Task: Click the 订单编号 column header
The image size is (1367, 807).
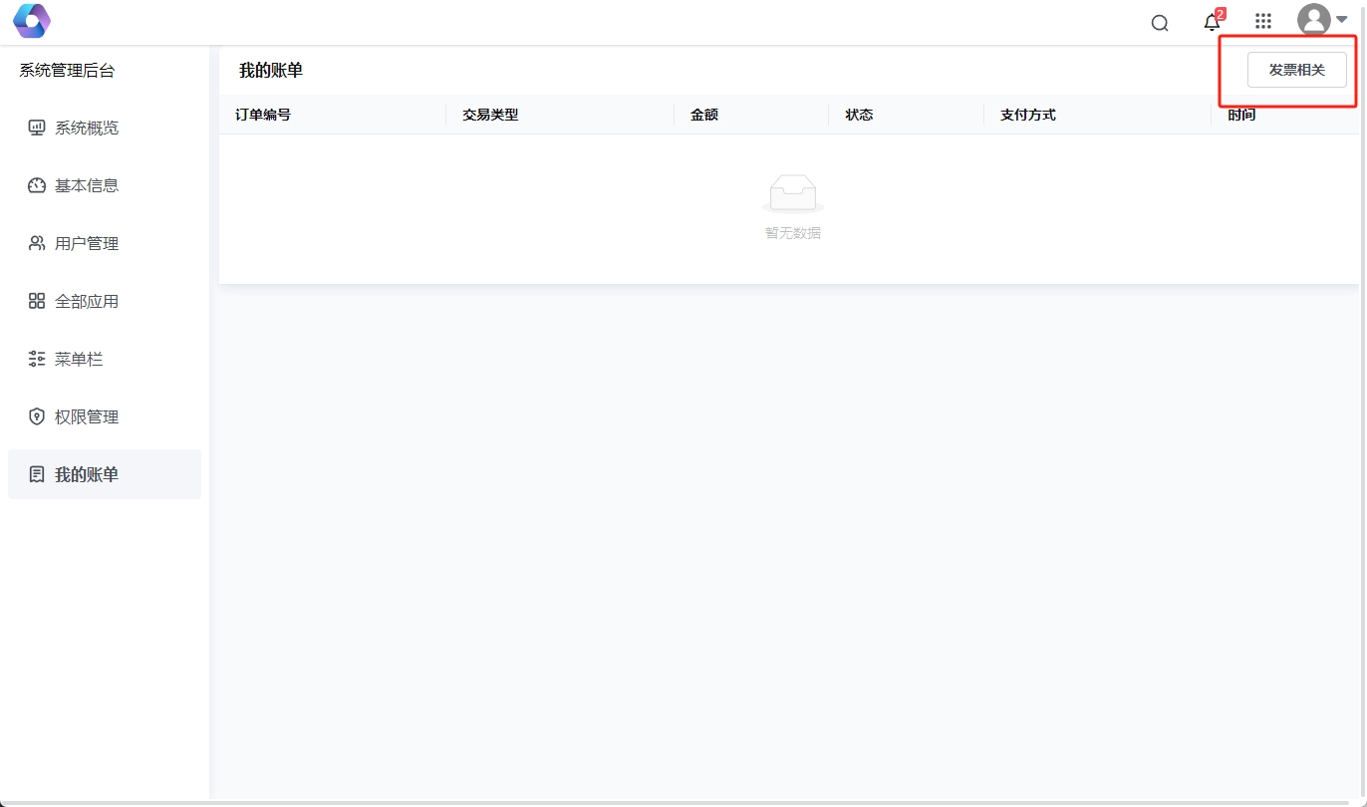Action: (x=263, y=115)
